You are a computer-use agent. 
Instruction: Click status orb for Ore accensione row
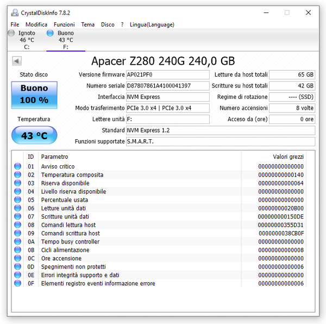[18, 258]
